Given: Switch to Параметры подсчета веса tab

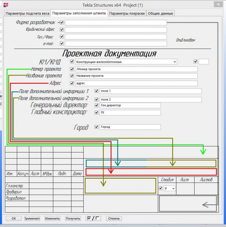Looking at the screenshot, I should click(x=27, y=14).
